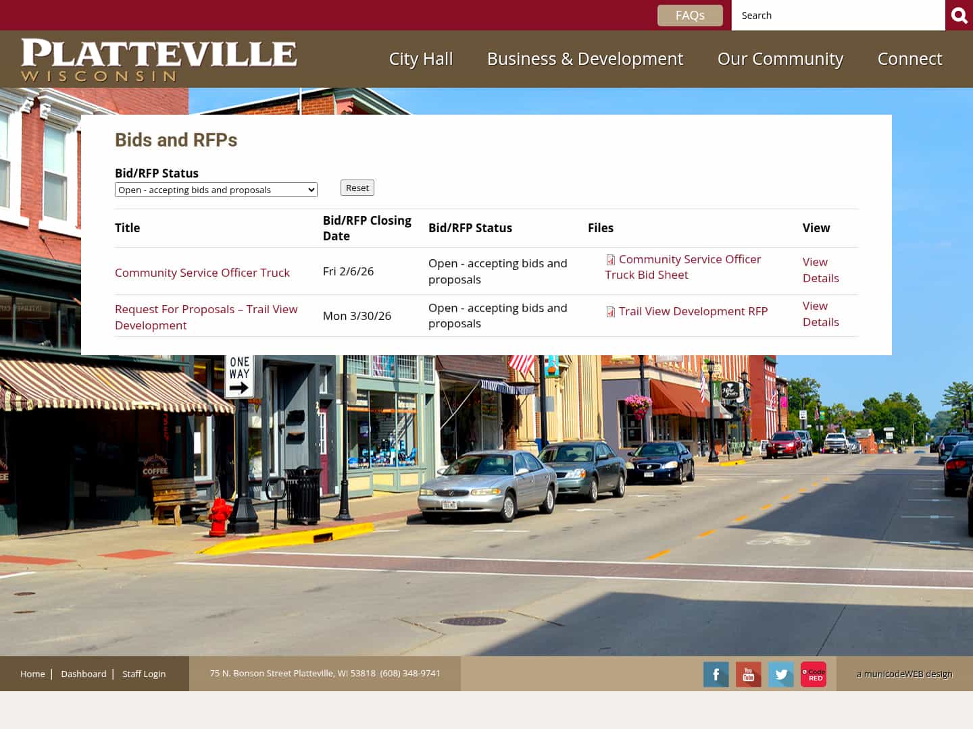
Task: View Details for Trail View Development
Action: tap(820, 314)
